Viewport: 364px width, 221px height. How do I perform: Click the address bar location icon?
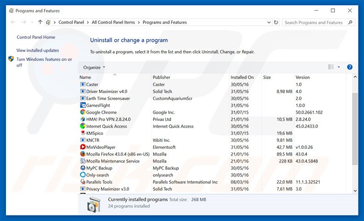[x=48, y=22]
